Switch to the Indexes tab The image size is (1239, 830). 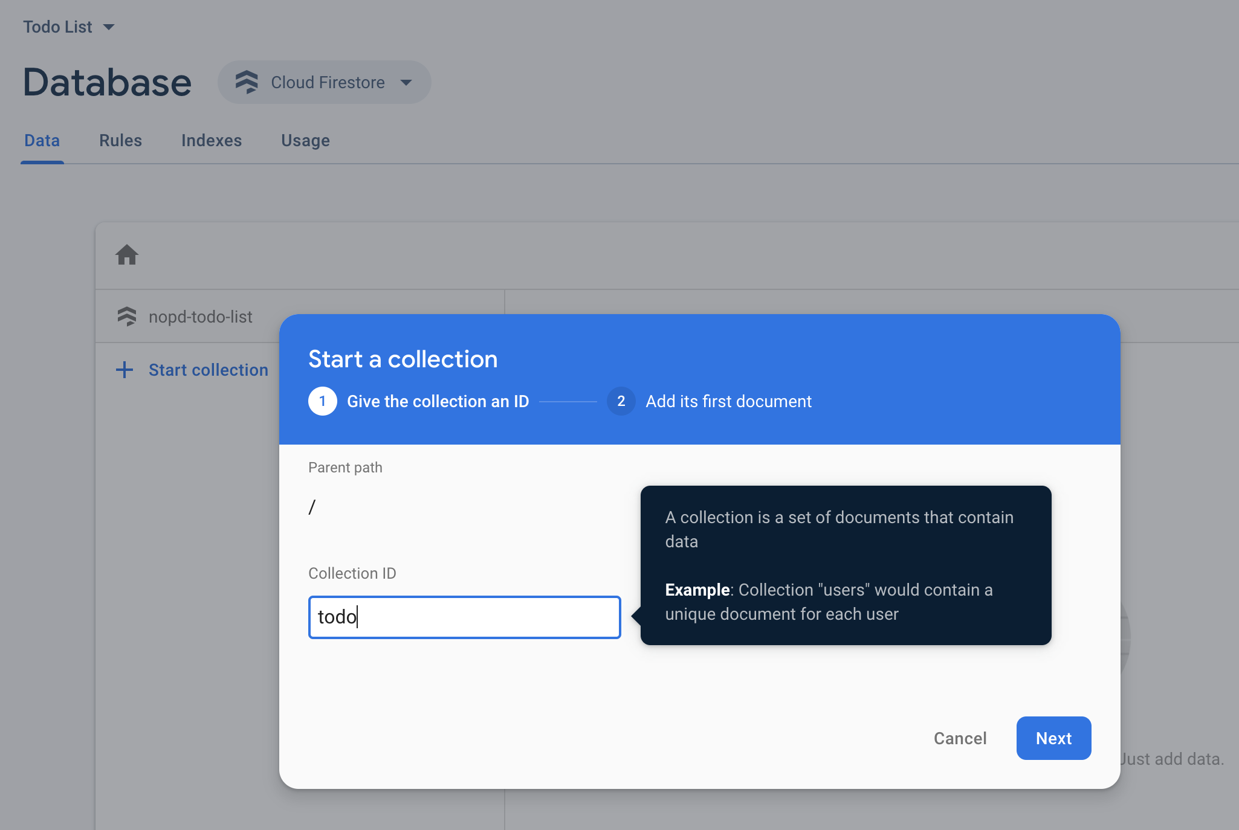point(211,141)
